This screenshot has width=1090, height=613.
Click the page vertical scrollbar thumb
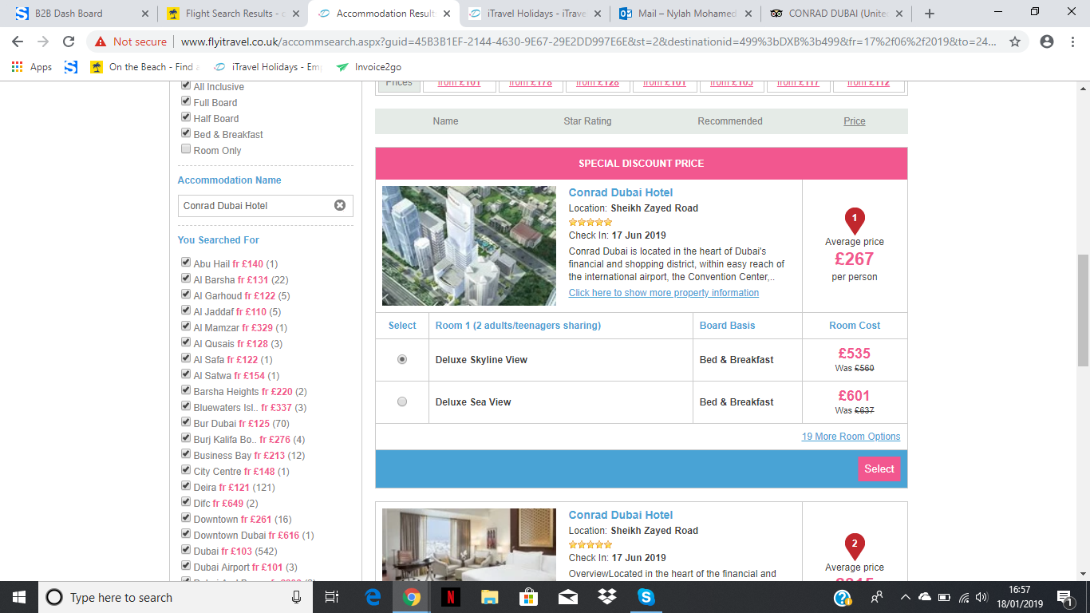(1083, 310)
